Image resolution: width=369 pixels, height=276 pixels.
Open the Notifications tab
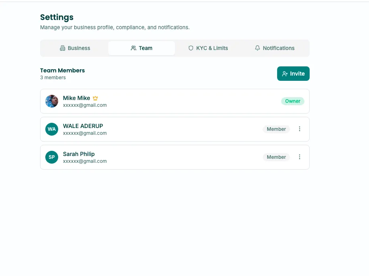click(x=275, y=48)
